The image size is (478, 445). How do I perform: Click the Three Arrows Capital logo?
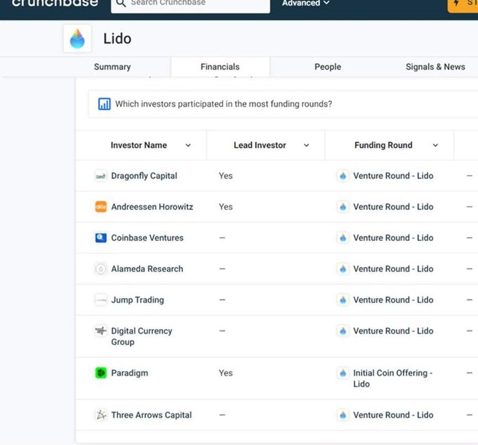(101, 415)
